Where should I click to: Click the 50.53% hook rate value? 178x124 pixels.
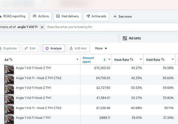(x=136, y=88)
